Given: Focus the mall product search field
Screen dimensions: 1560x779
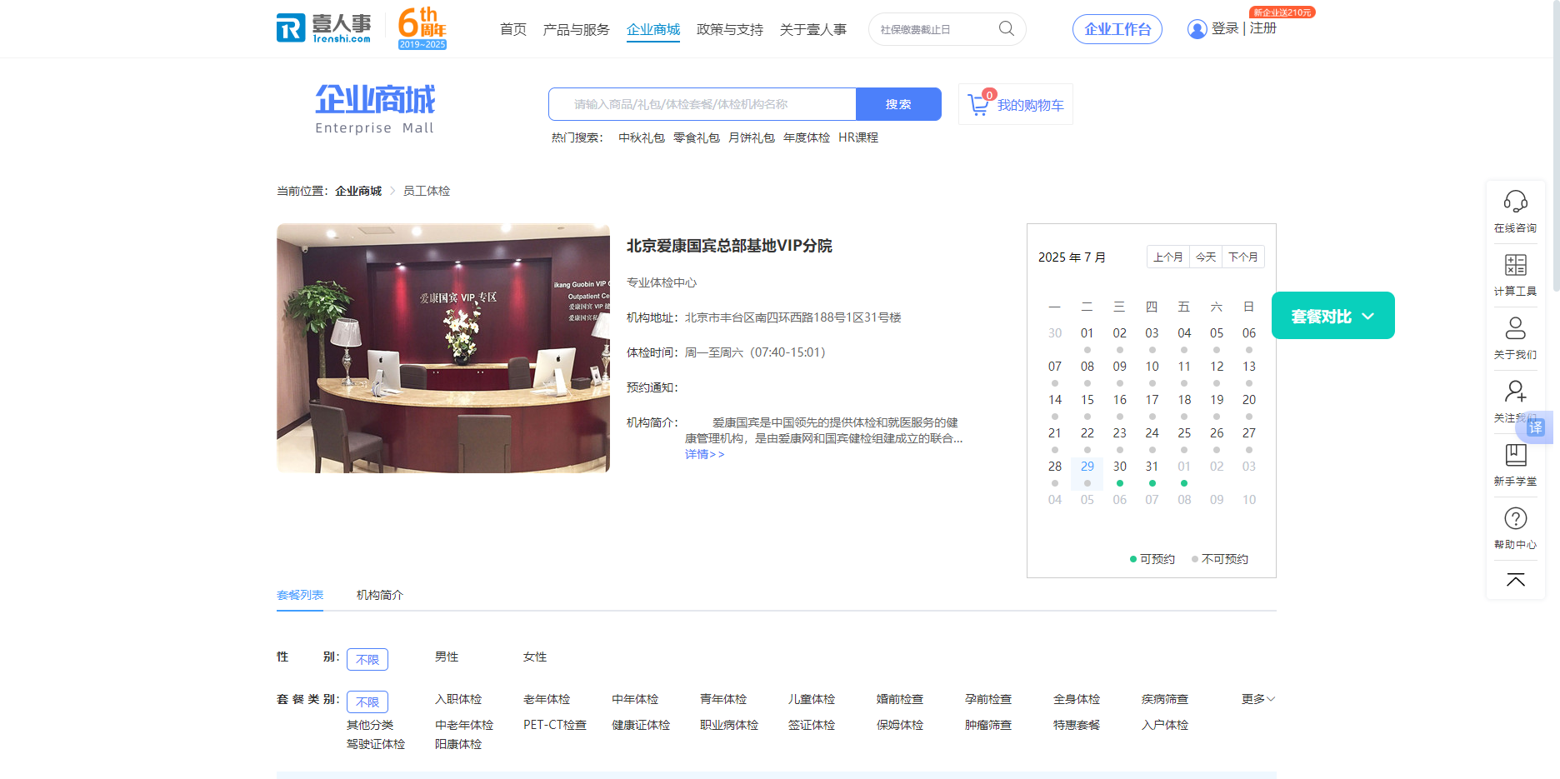Looking at the screenshot, I should pyautogui.click(x=702, y=104).
